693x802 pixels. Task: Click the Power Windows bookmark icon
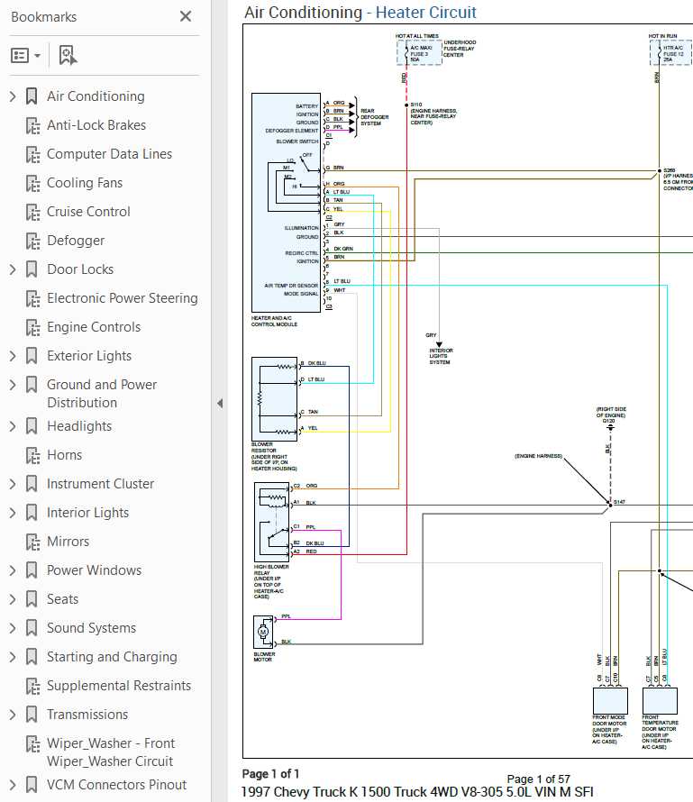pos(32,570)
